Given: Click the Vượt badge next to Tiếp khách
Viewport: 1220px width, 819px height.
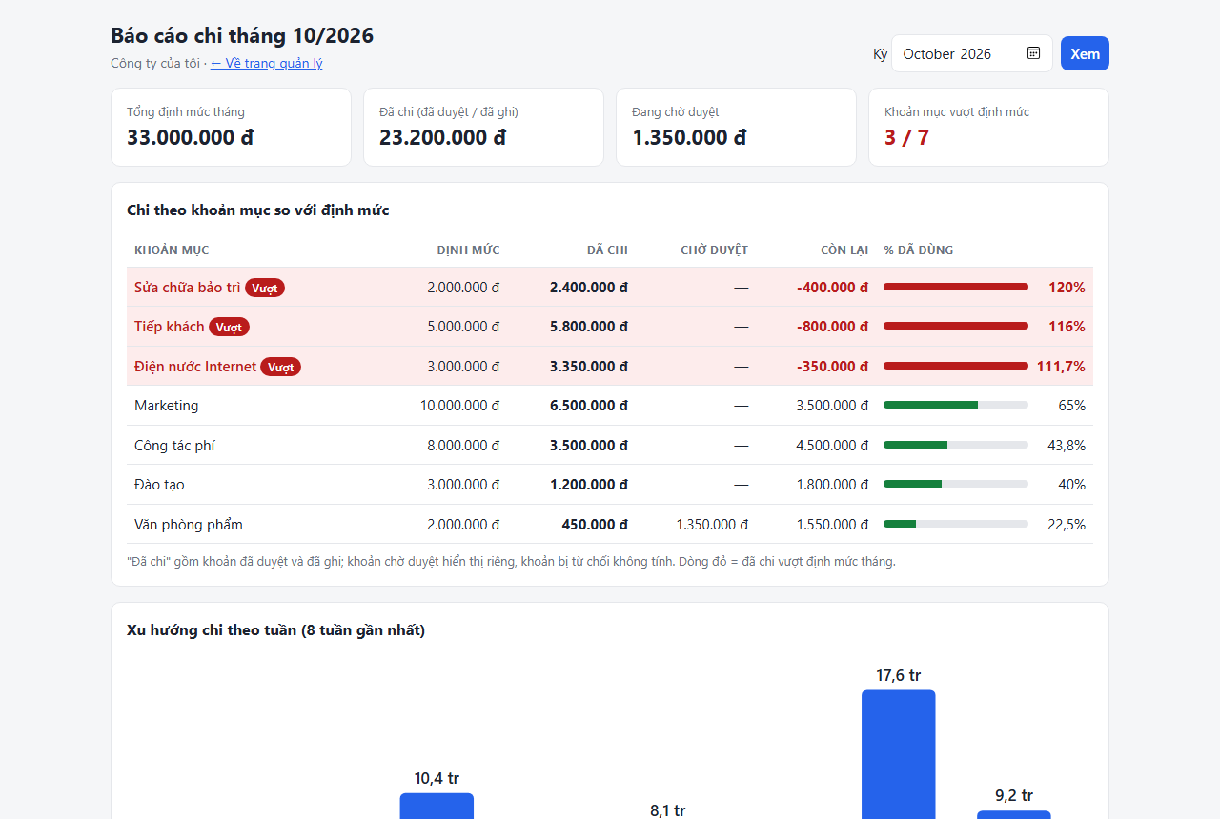Looking at the screenshot, I should [229, 327].
